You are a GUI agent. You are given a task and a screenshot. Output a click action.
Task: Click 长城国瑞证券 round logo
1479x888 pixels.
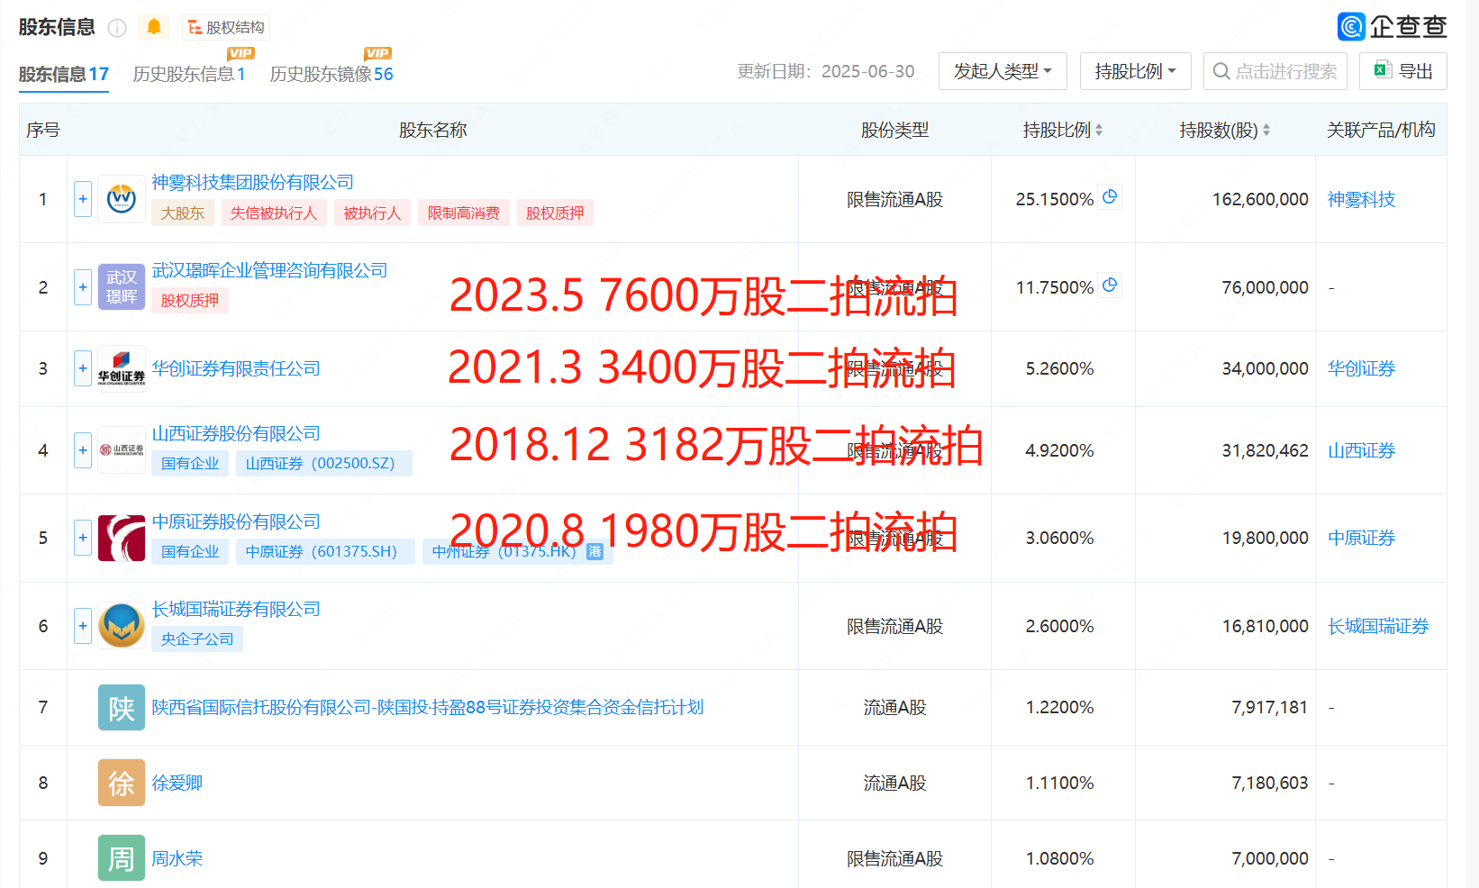122,626
